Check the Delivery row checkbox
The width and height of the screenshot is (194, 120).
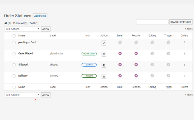click(14, 76)
